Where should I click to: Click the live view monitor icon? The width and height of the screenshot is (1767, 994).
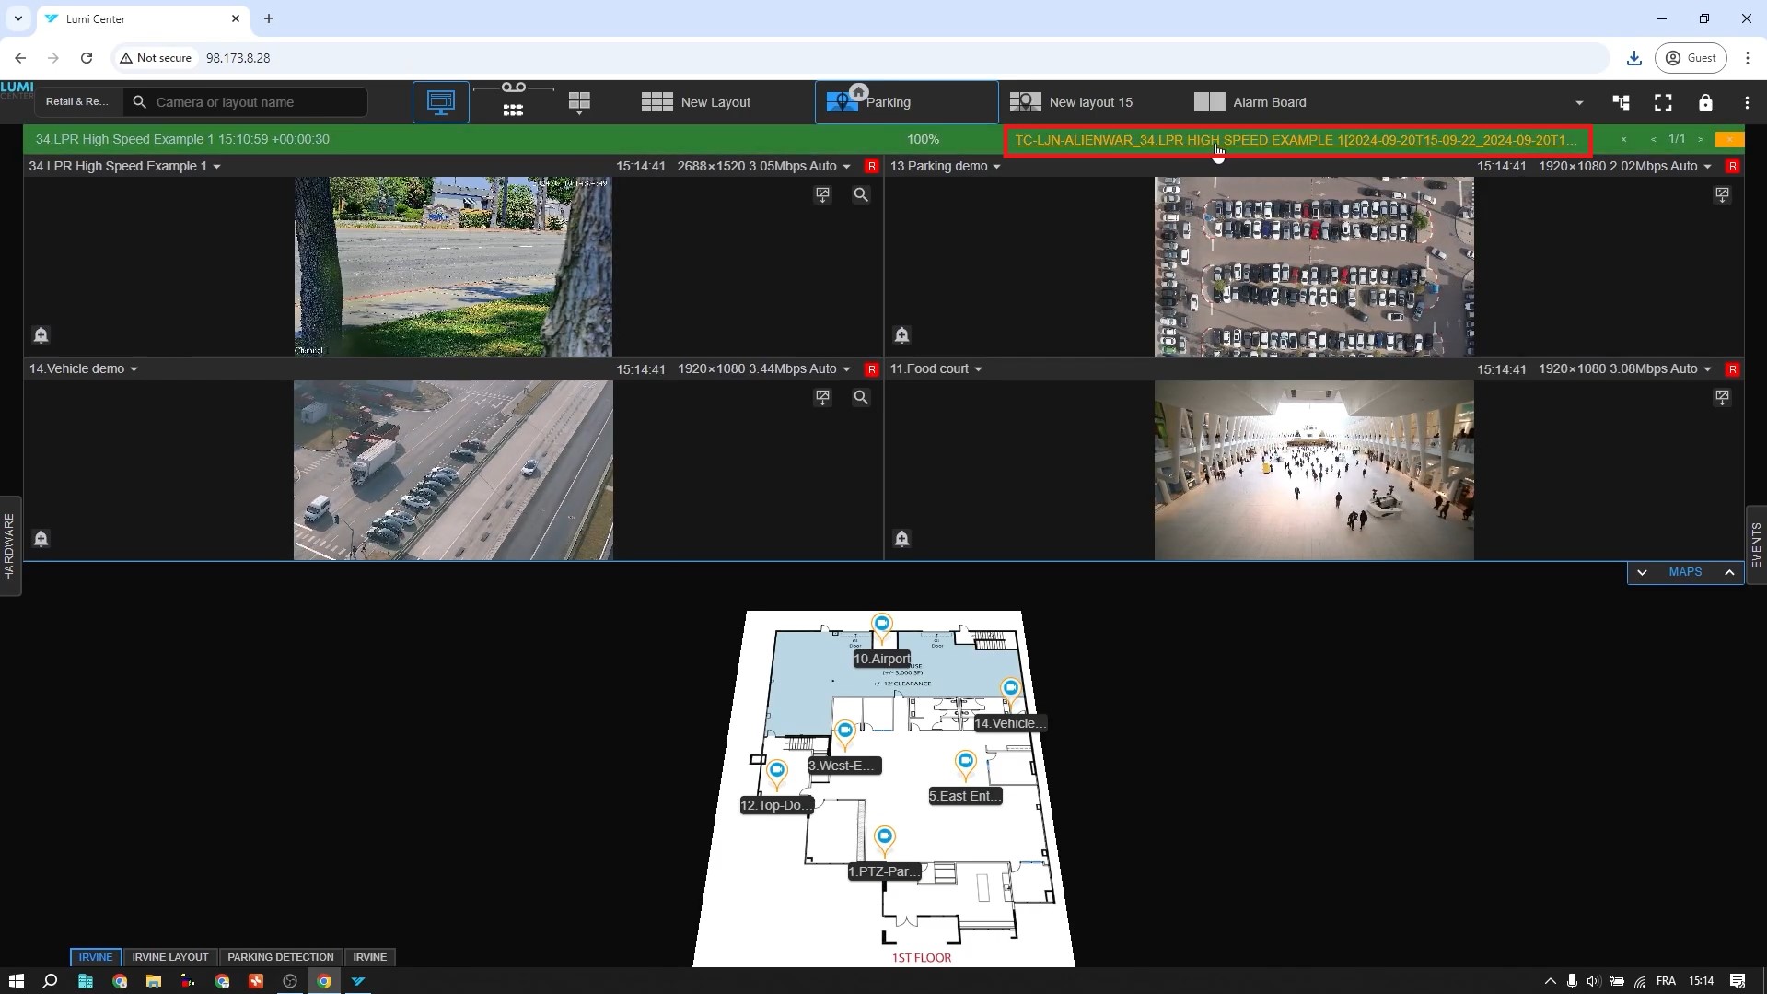click(440, 102)
